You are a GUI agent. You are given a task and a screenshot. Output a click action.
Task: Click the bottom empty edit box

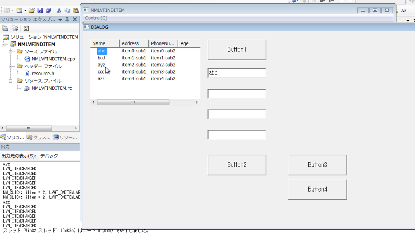pos(237,135)
